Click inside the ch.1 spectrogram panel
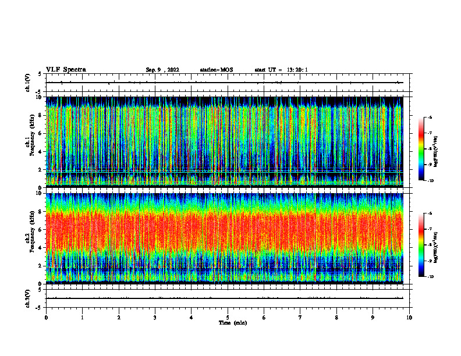461x356 pixels. coord(225,142)
